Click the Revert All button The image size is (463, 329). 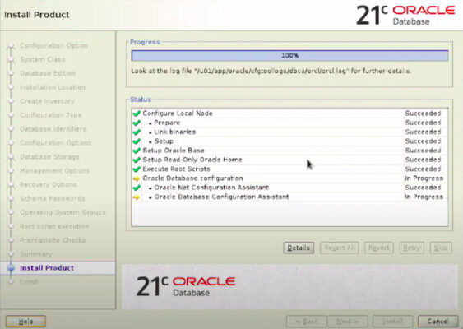[x=340, y=248]
